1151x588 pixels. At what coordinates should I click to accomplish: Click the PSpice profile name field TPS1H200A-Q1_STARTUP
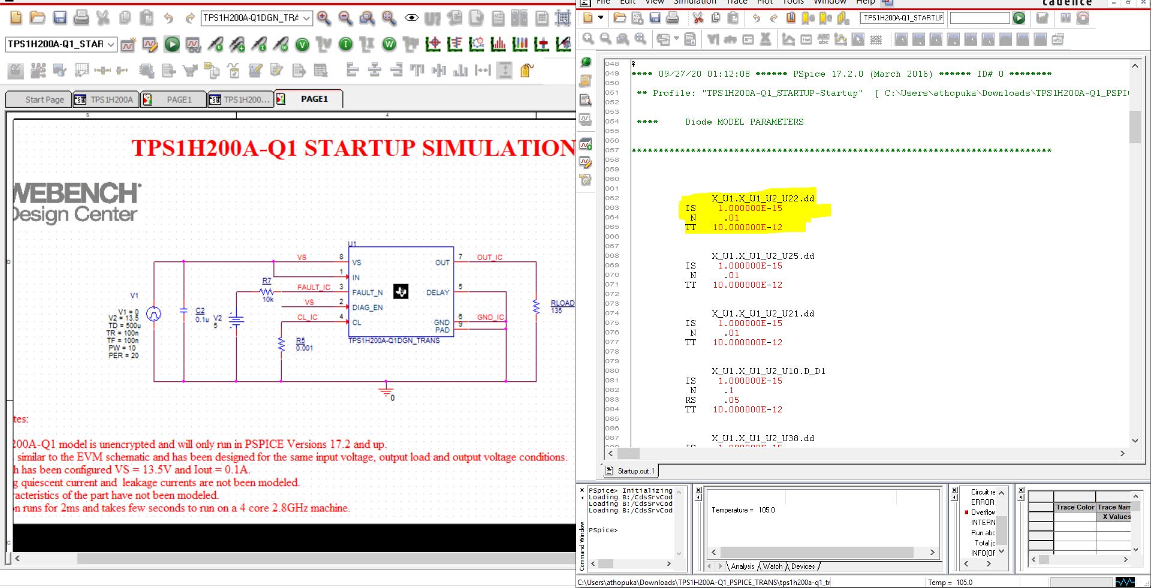point(903,18)
